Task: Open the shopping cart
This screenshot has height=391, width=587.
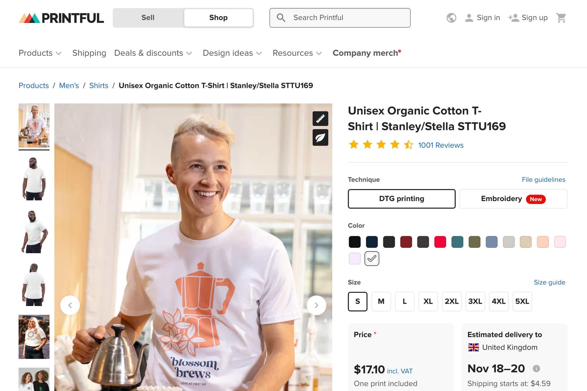Action: [x=561, y=18]
